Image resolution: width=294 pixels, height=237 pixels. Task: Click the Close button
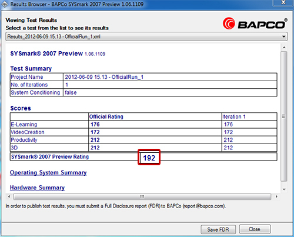click(x=255, y=229)
